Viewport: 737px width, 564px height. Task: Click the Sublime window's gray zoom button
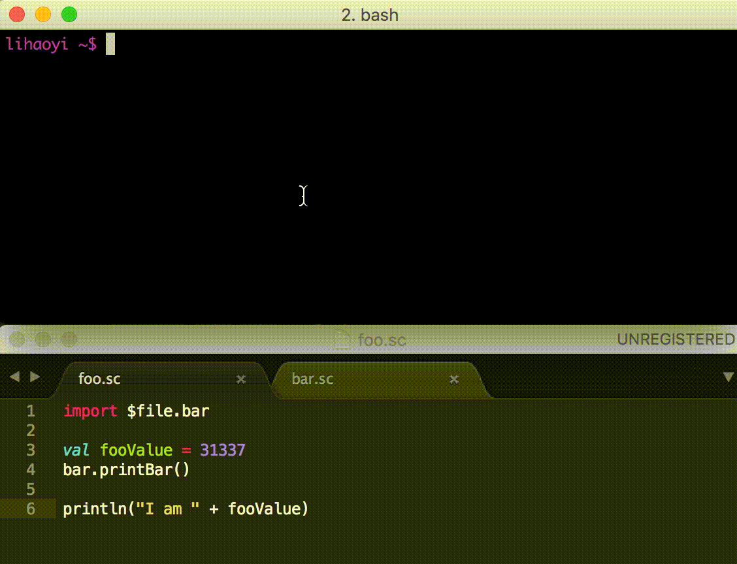pyautogui.click(x=68, y=339)
